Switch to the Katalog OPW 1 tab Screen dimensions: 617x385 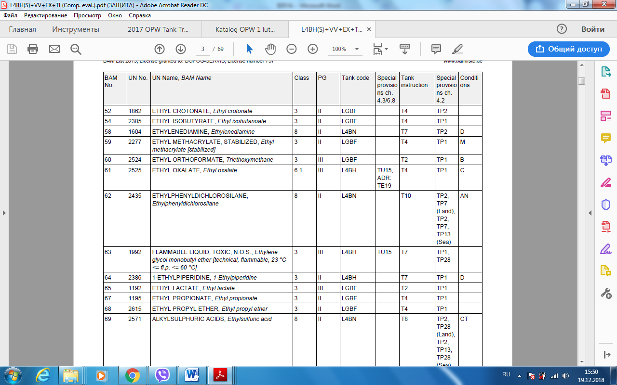[x=245, y=29]
